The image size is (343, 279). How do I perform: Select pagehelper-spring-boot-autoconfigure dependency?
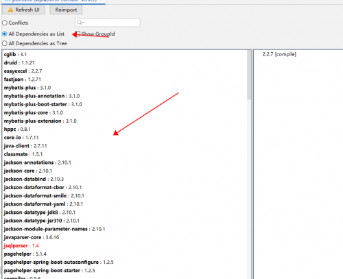pyautogui.click(x=59, y=262)
